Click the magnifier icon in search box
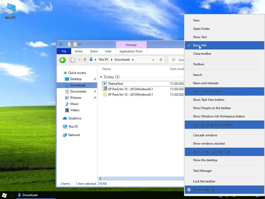 click(173, 60)
